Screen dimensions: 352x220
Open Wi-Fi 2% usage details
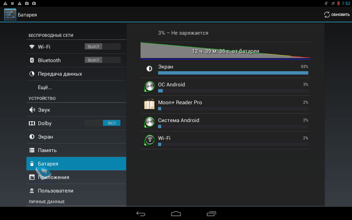pyautogui.click(x=226, y=140)
